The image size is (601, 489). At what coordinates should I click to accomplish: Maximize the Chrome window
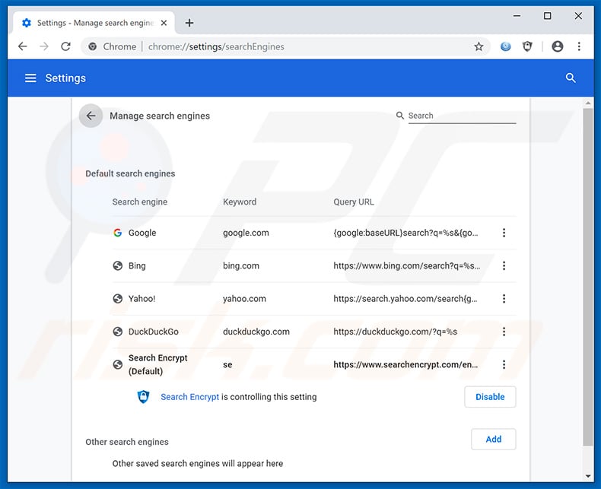tap(547, 16)
